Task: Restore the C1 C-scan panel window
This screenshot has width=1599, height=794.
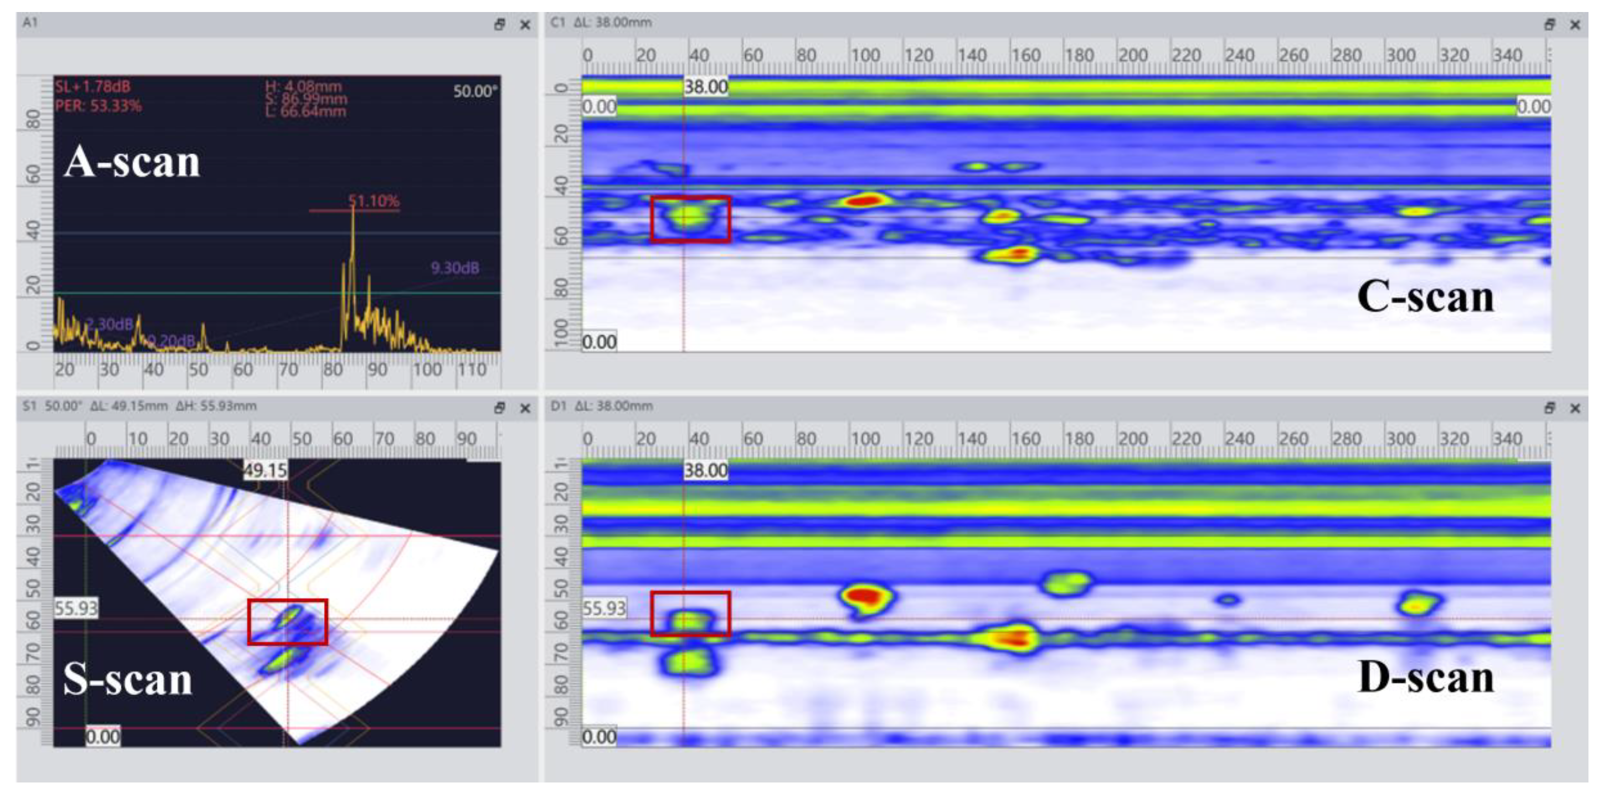Action: 1549,25
